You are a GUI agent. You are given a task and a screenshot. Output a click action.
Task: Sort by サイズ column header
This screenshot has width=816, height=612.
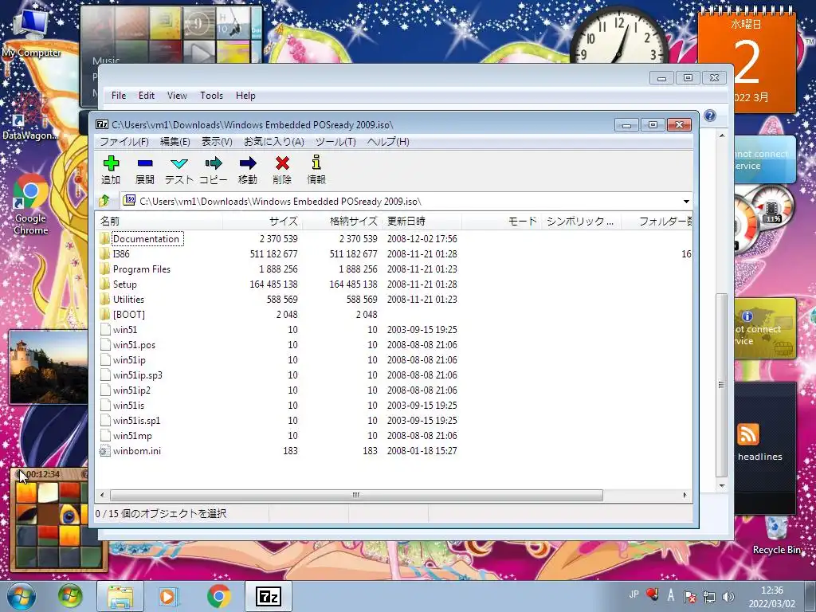tap(263, 222)
